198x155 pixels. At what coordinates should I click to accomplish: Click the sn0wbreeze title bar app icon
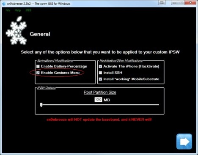[4, 4]
